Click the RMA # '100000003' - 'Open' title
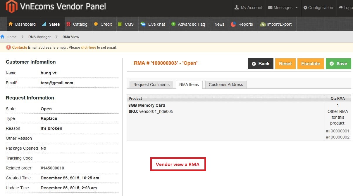The image size is (353, 196). 166,63
